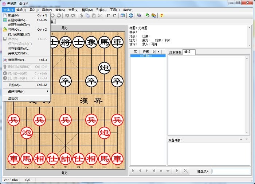
Task: Click the 行棋 column header
Action: 146,52
